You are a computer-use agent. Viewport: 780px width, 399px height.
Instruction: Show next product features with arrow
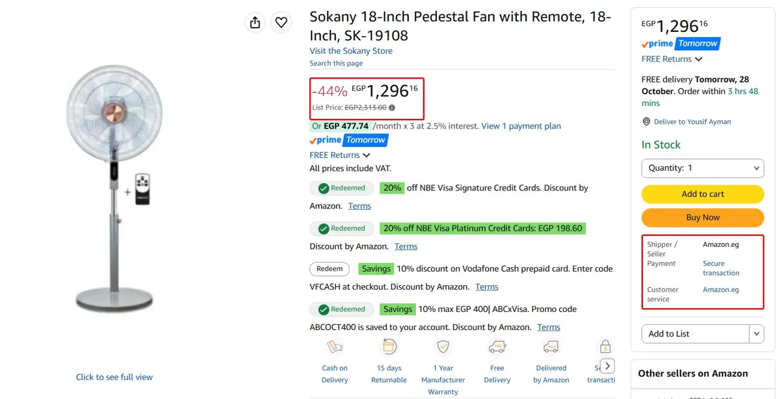pyautogui.click(x=607, y=366)
